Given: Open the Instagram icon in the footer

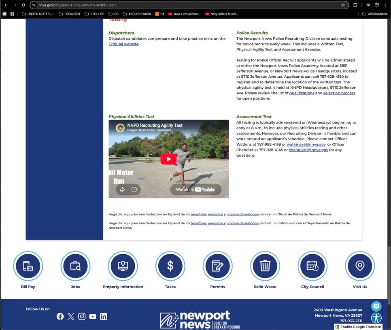Looking at the screenshot, I should click(x=82, y=317).
